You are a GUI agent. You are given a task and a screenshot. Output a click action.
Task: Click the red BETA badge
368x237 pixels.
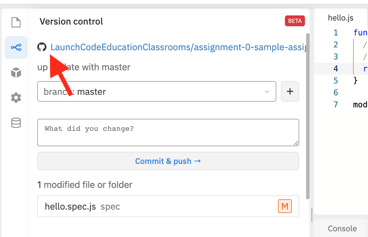click(x=295, y=21)
